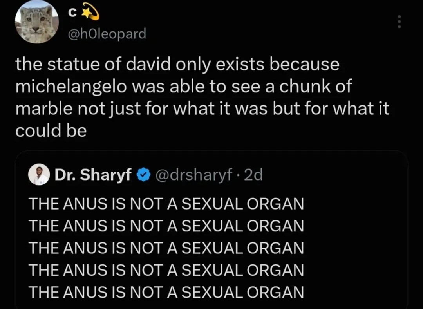Click the third all-caps line of quoted tweet
Viewport: 423px width, 309px height.
tap(166, 248)
